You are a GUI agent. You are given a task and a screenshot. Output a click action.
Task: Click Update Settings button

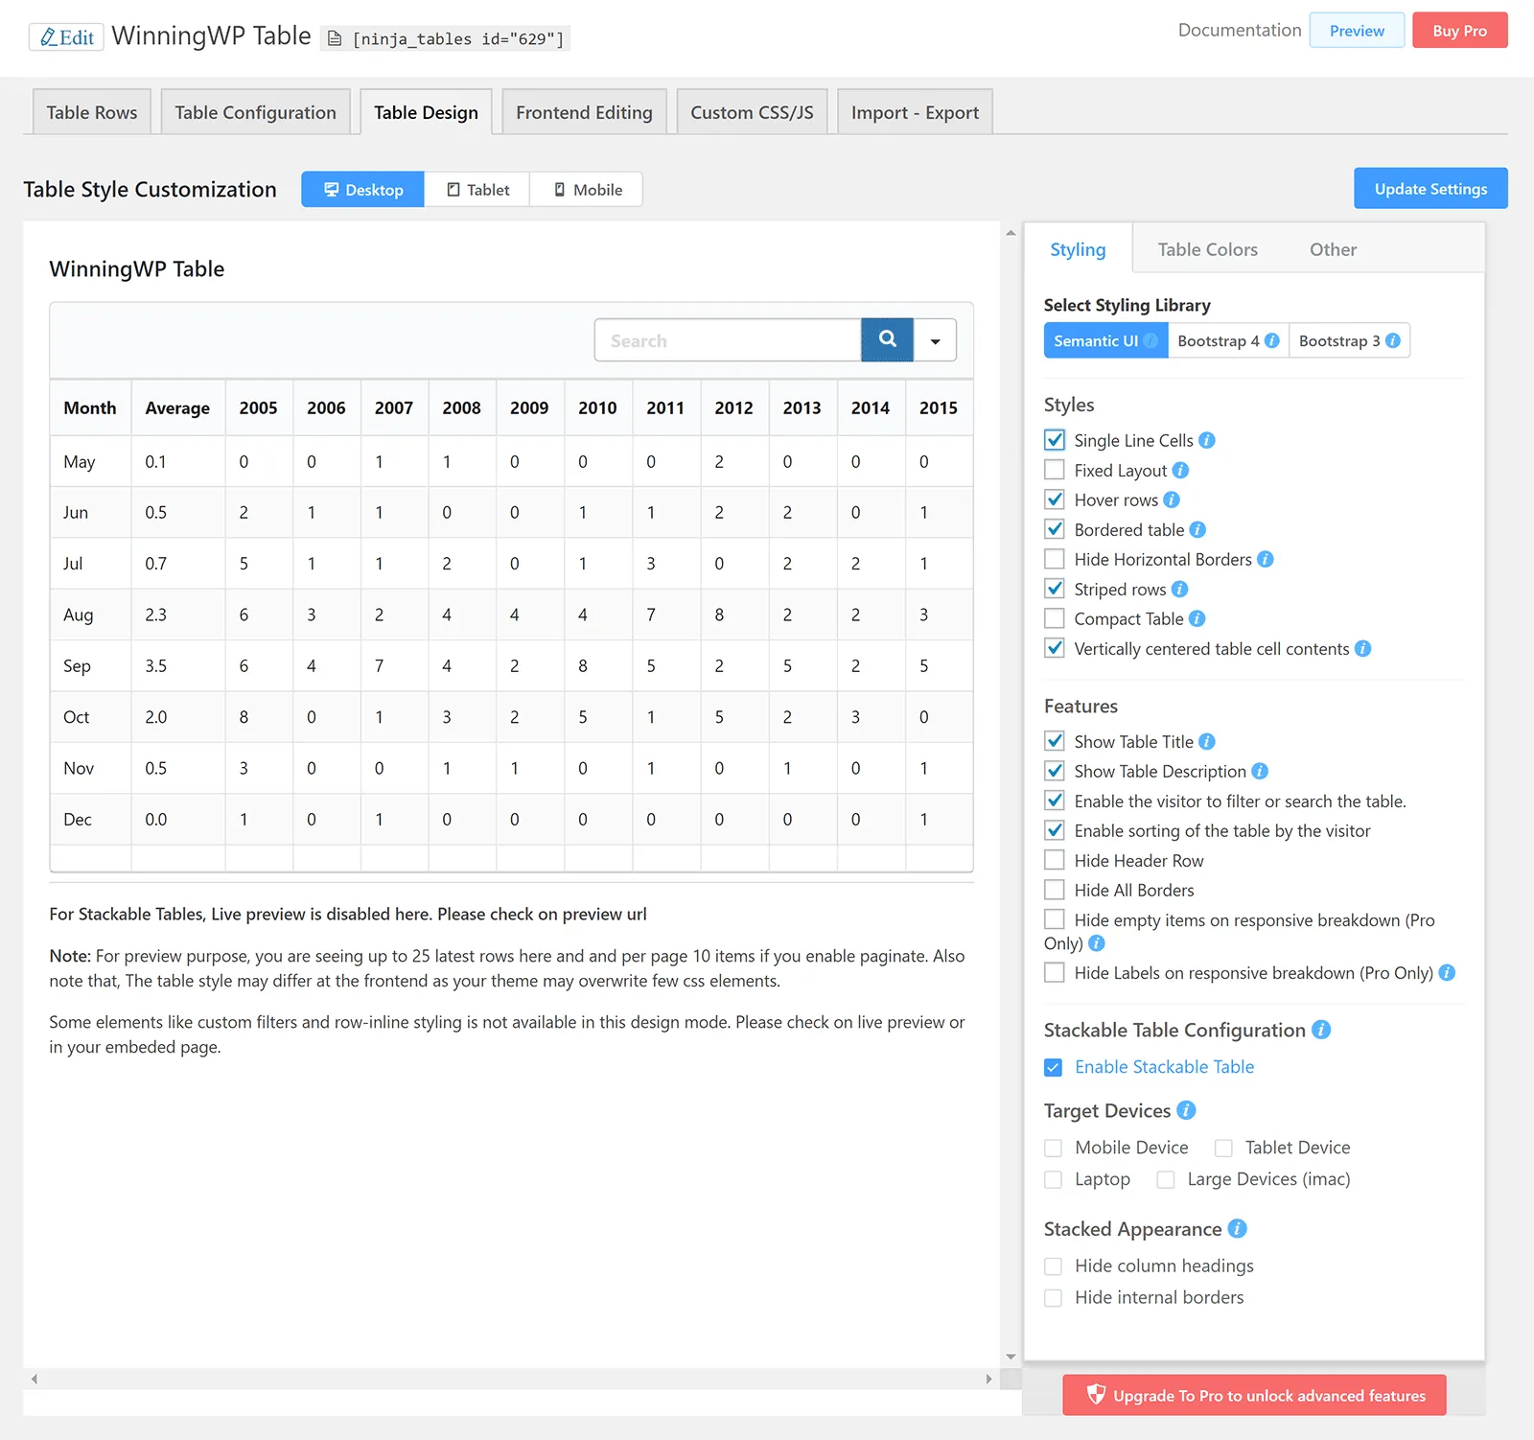click(1430, 188)
